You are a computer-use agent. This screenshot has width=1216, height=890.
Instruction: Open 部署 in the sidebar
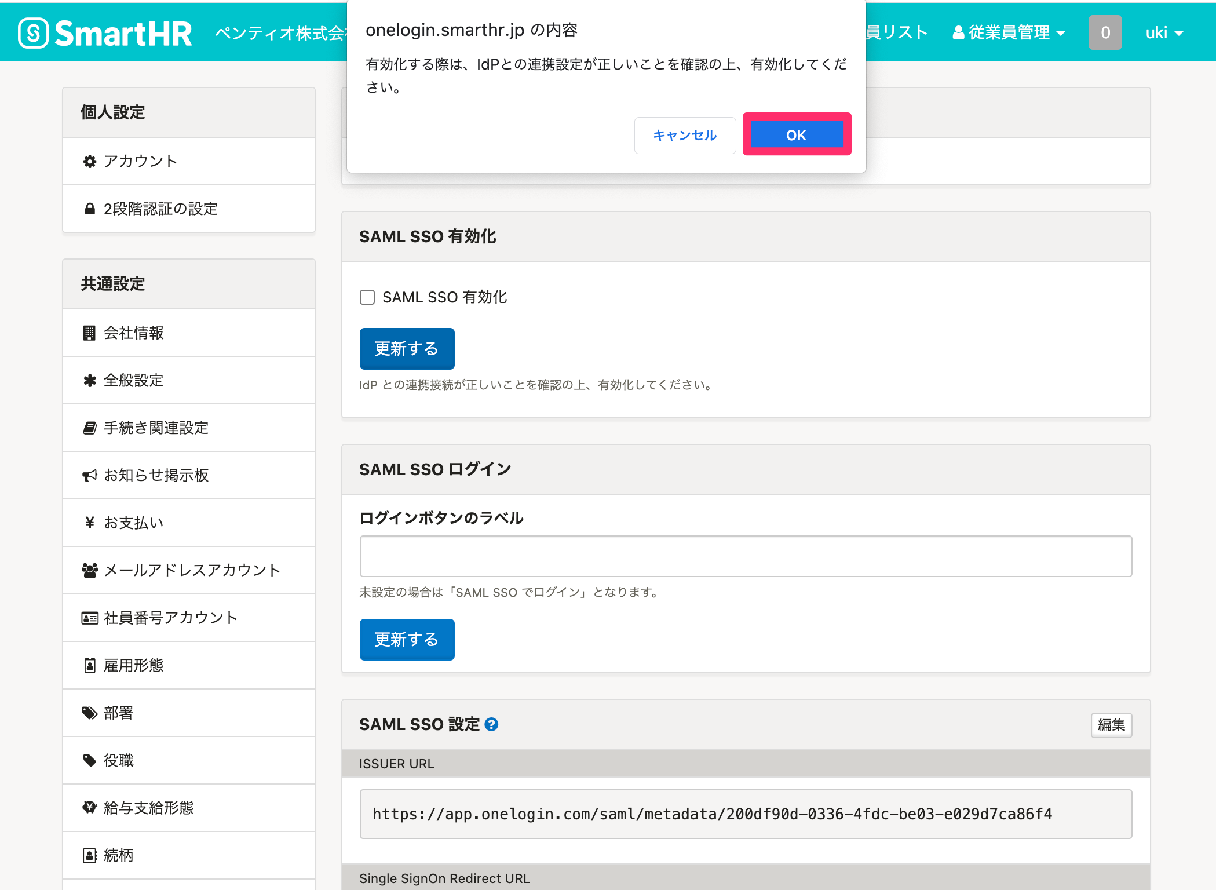click(x=189, y=713)
